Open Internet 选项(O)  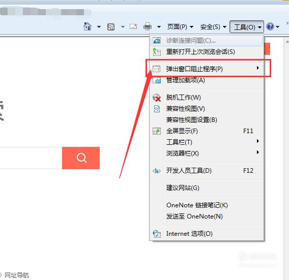(207, 234)
